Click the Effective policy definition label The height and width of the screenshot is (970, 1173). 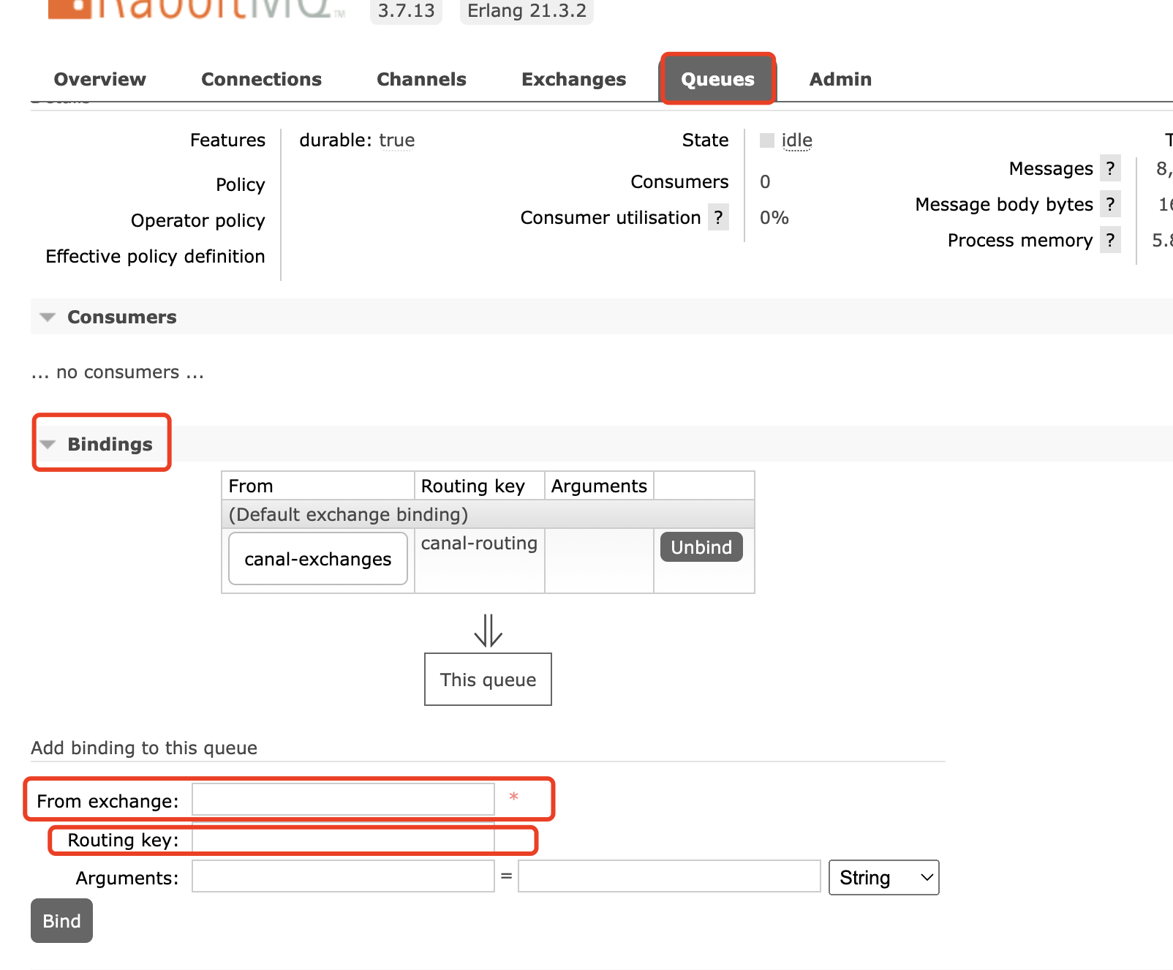[x=155, y=256]
